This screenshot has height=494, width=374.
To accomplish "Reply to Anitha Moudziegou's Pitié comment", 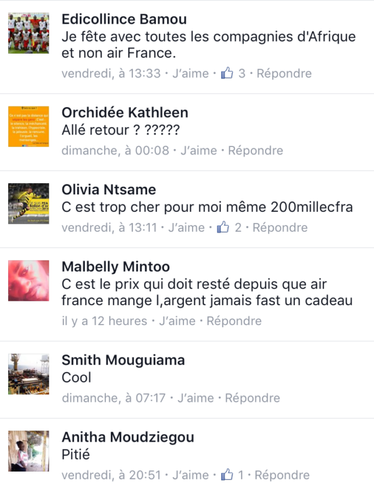I will point(282,475).
